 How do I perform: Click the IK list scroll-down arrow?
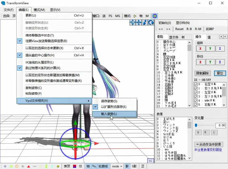224,105
